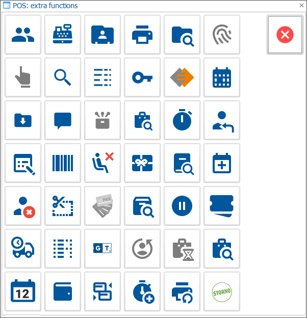Click the stopwatch with plus icon

pos(142,291)
